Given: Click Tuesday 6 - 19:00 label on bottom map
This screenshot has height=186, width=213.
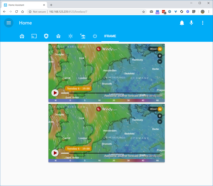Looking at the screenshot, I should click(x=78, y=149).
